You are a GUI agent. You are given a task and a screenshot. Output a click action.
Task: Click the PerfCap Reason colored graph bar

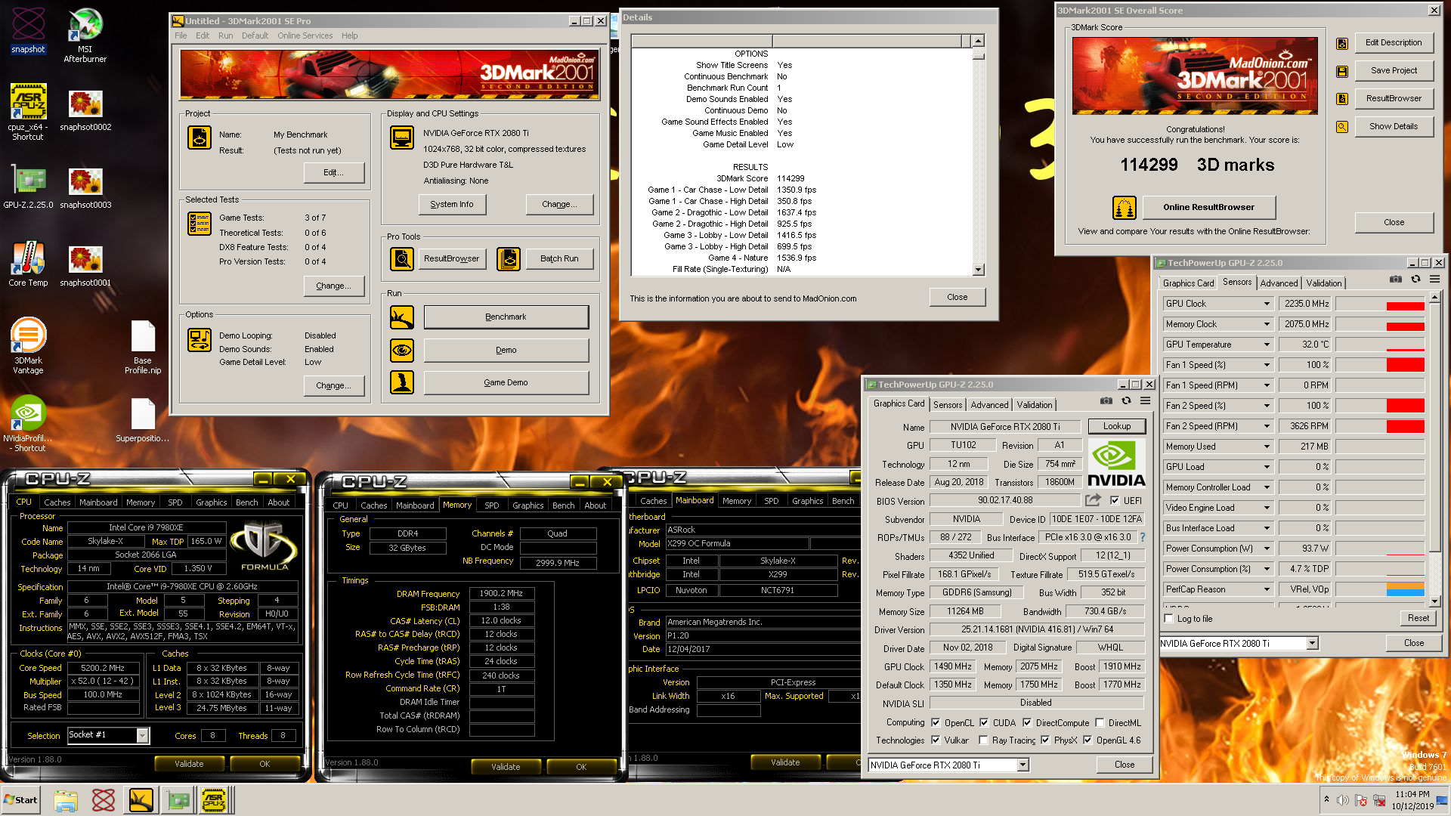[1380, 589]
